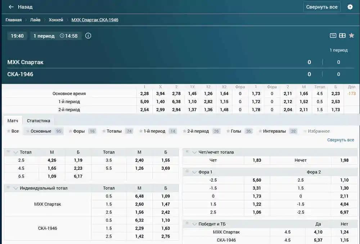Go back with the Назад label
Screen dimensions: 360x244
point(25,7)
